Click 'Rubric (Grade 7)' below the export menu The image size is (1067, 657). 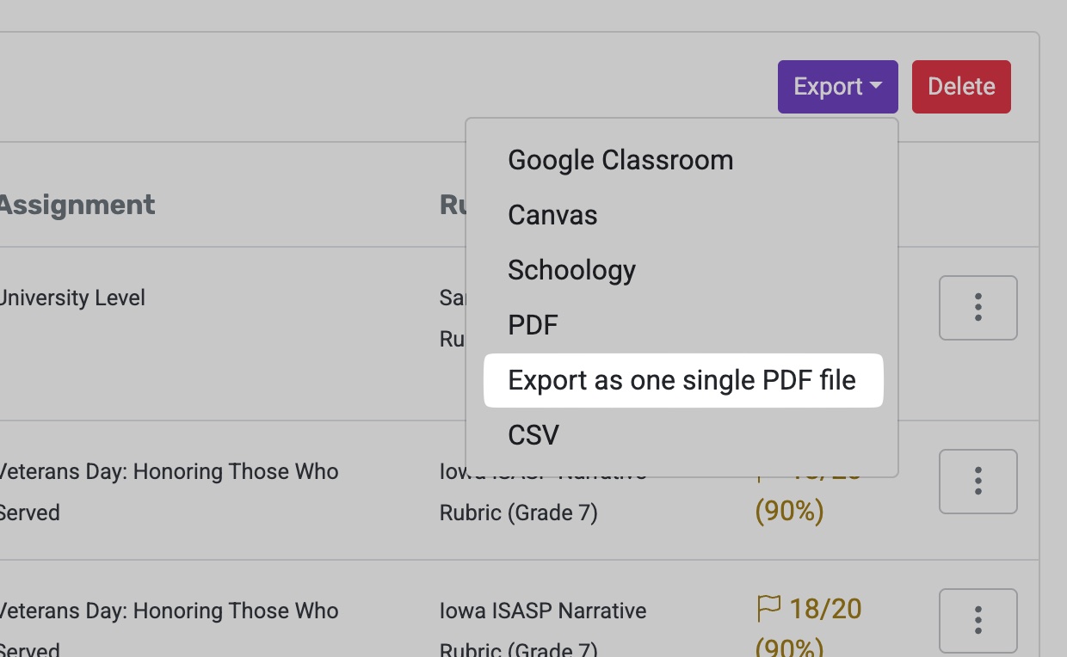click(518, 513)
